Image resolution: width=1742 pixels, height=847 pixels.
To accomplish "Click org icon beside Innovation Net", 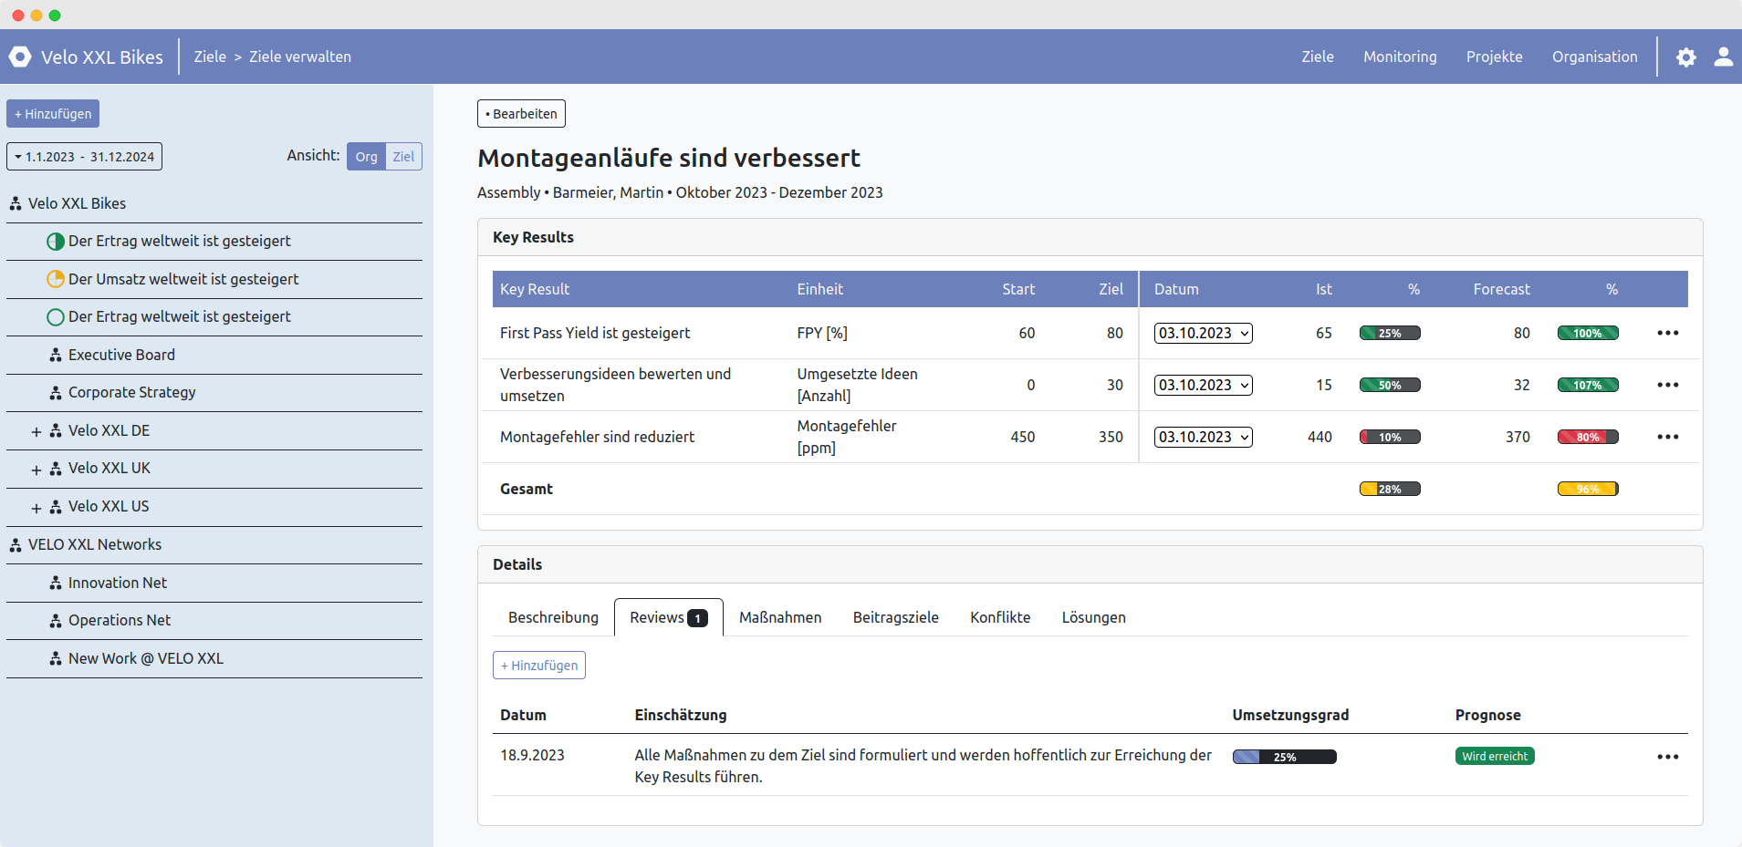I will click(56, 583).
